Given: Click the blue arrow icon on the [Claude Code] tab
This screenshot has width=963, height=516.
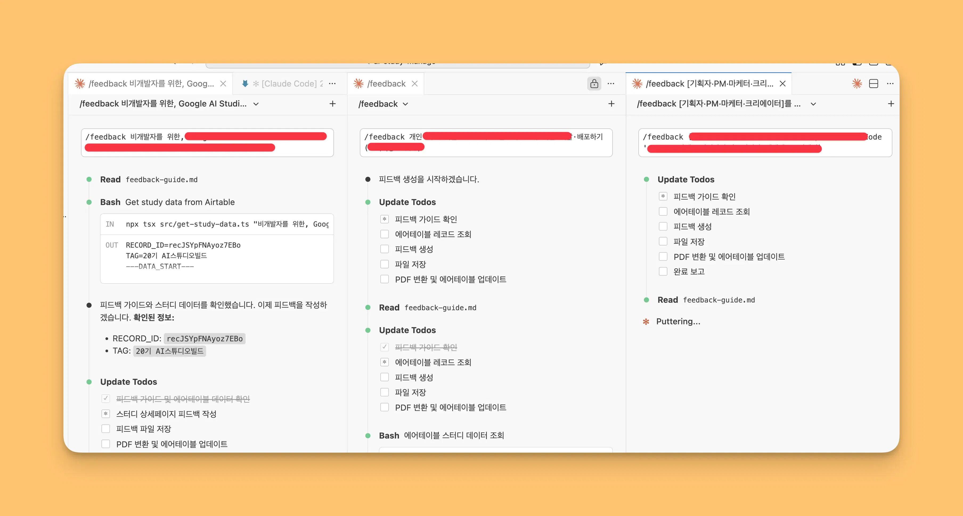Looking at the screenshot, I should [x=245, y=84].
